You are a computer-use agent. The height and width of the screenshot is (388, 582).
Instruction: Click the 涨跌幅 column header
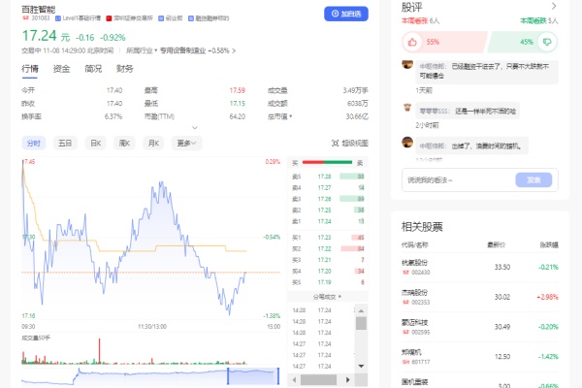tap(549, 245)
